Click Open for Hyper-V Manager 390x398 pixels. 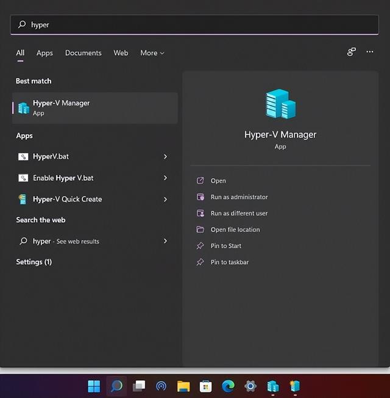[x=218, y=181]
